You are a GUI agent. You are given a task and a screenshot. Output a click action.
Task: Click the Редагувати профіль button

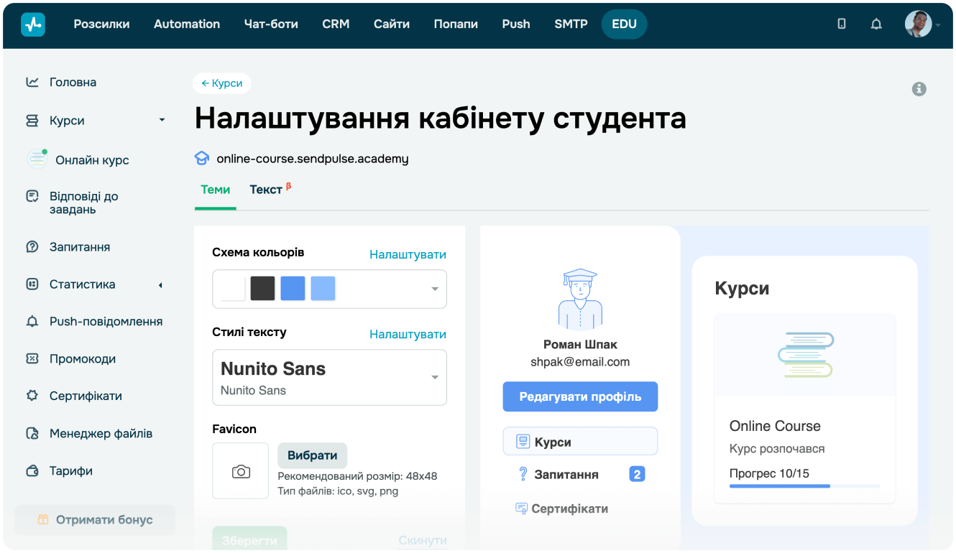click(x=580, y=396)
